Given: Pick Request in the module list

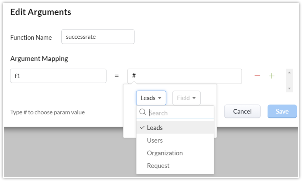Looking at the screenshot, I should click(158, 166).
